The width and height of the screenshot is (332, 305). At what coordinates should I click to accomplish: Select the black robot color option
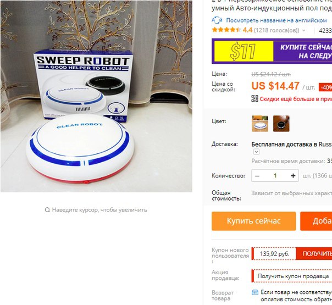(281, 124)
